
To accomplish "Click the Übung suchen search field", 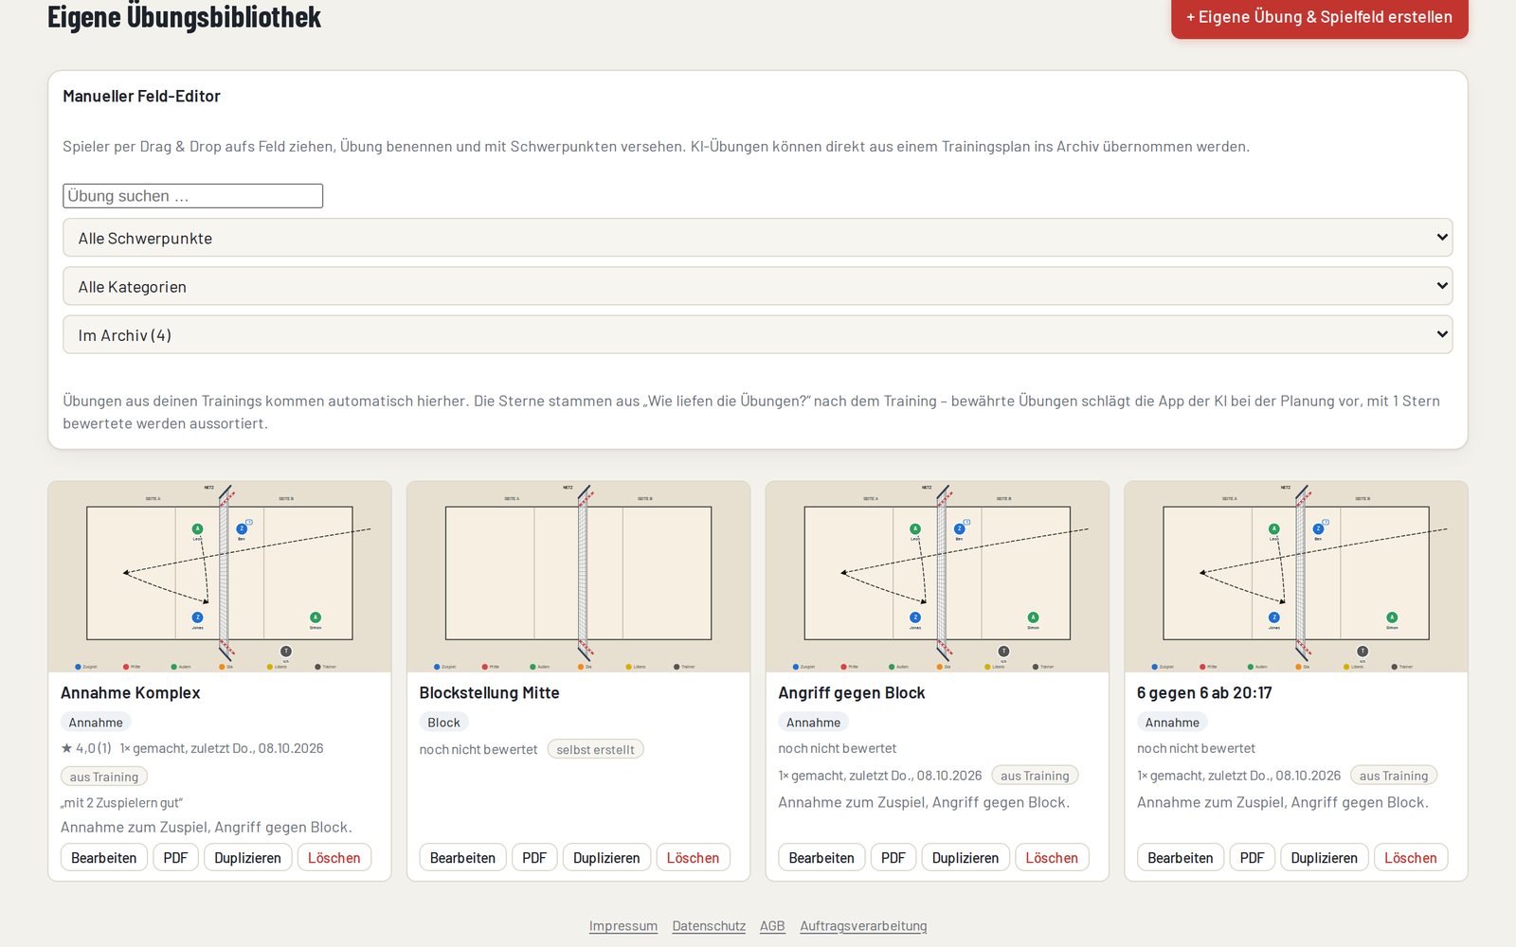I will click(193, 196).
